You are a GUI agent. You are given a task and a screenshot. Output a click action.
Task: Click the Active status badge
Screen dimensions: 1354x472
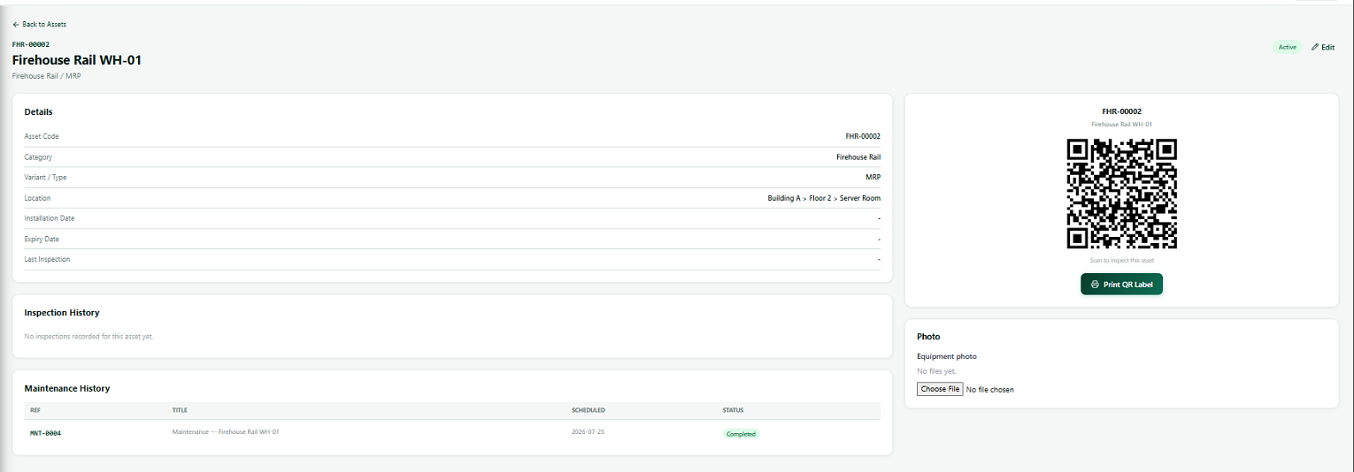1288,47
